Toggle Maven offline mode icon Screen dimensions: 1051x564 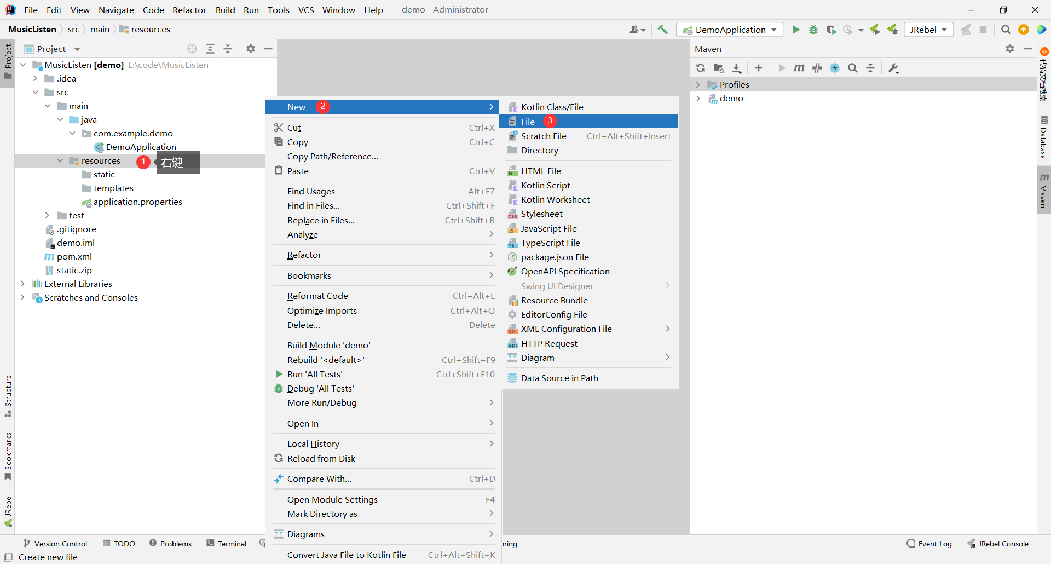(817, 68)
